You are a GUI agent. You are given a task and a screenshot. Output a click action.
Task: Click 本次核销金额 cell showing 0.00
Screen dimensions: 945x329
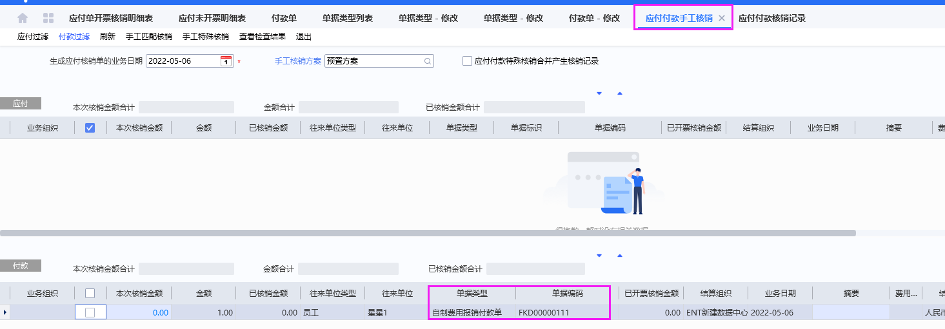coord(139,312)
